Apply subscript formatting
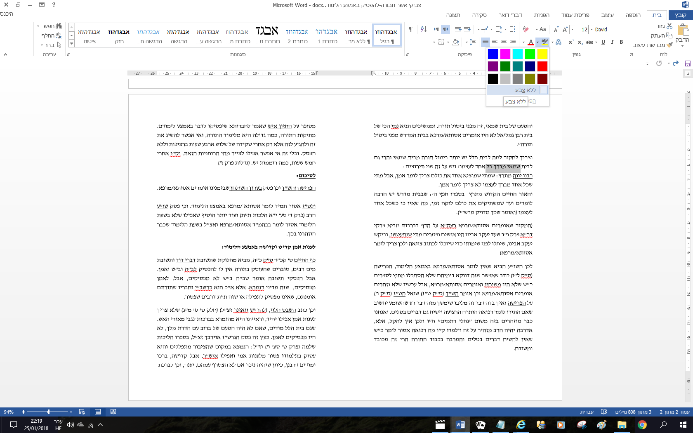The image size is (693, 433). tap(580, 42)
